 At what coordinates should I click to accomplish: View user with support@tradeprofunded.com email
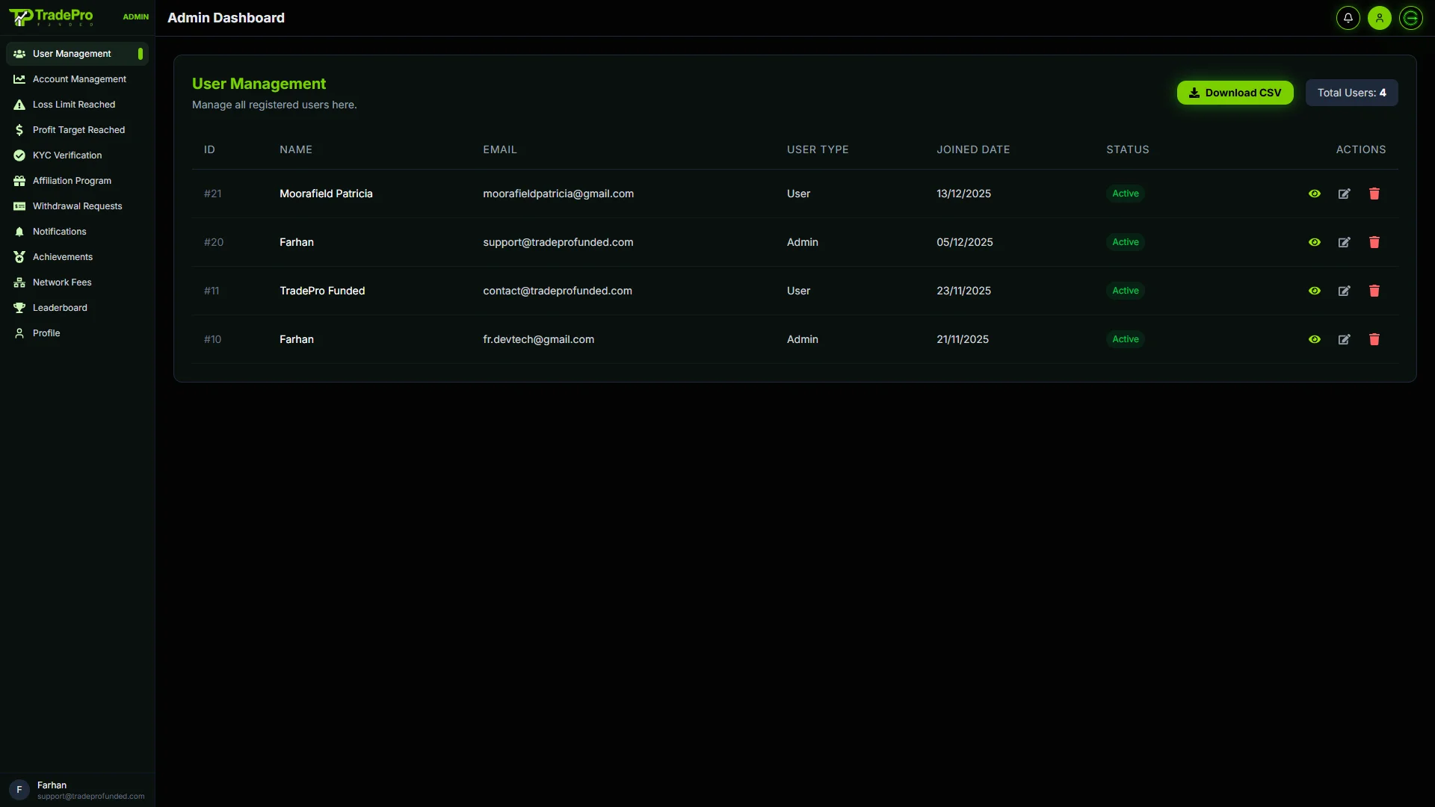pyautogui.click(x=1315, y=242)
